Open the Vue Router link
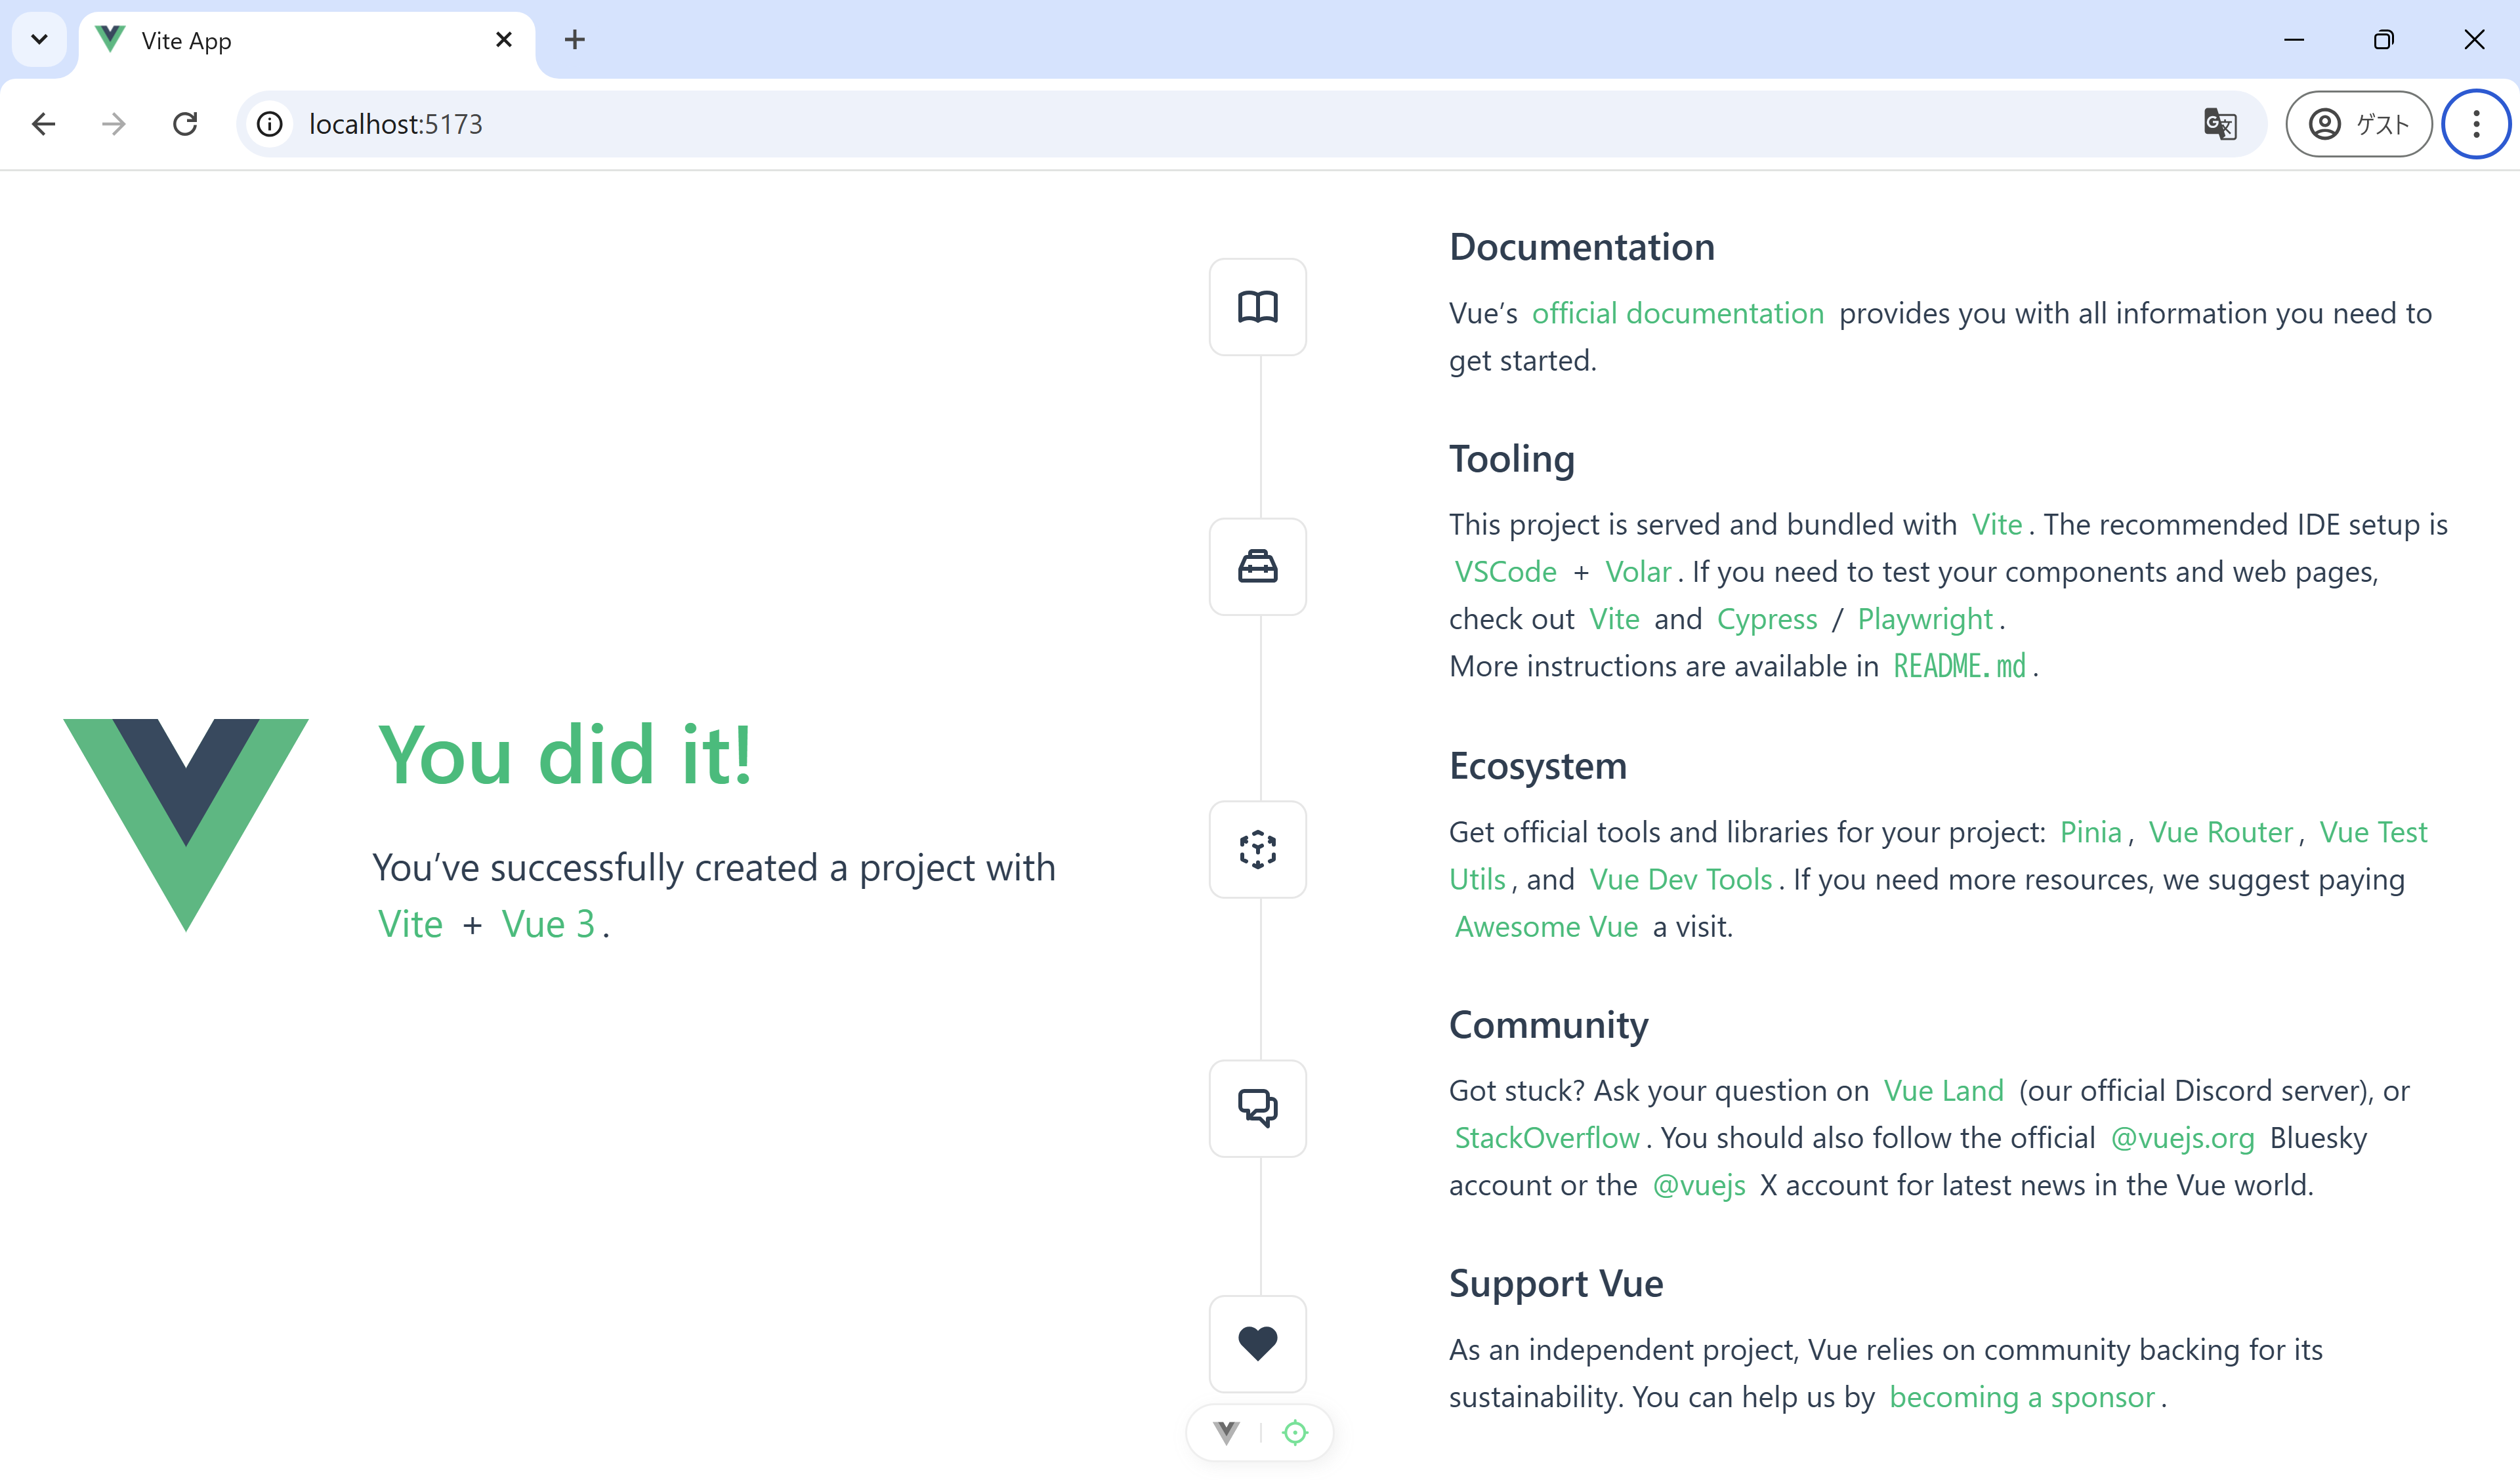Viewport: 2520px width, 1480px height. 2221,832
